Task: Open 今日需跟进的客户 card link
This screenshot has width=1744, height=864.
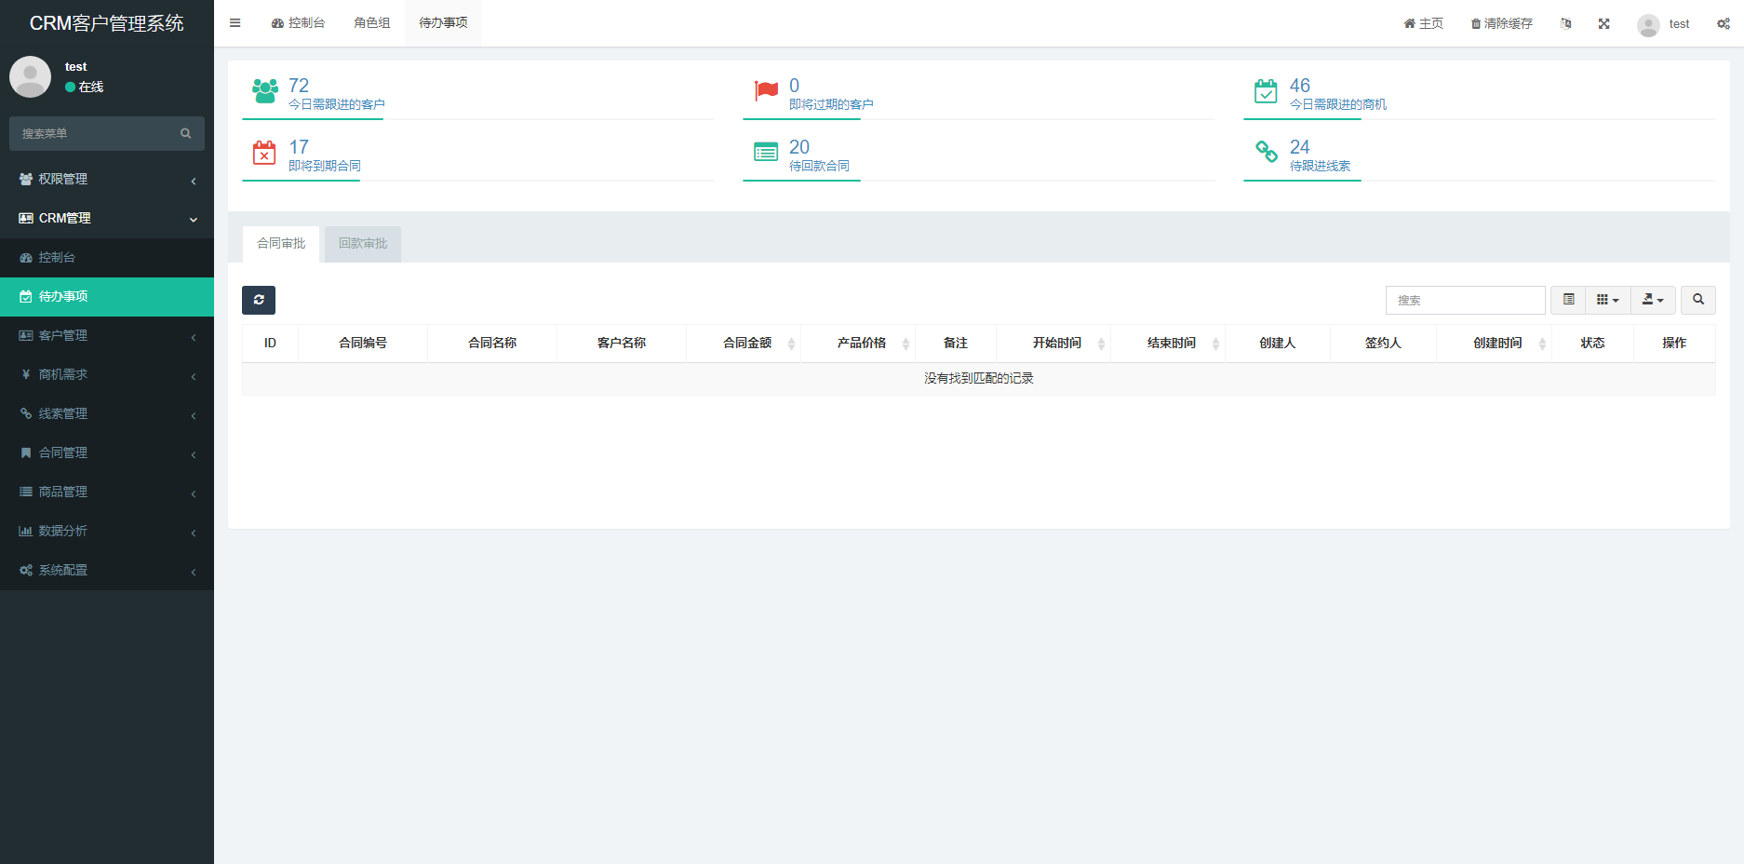Action: pyautogui.click(x=337, y=104)
